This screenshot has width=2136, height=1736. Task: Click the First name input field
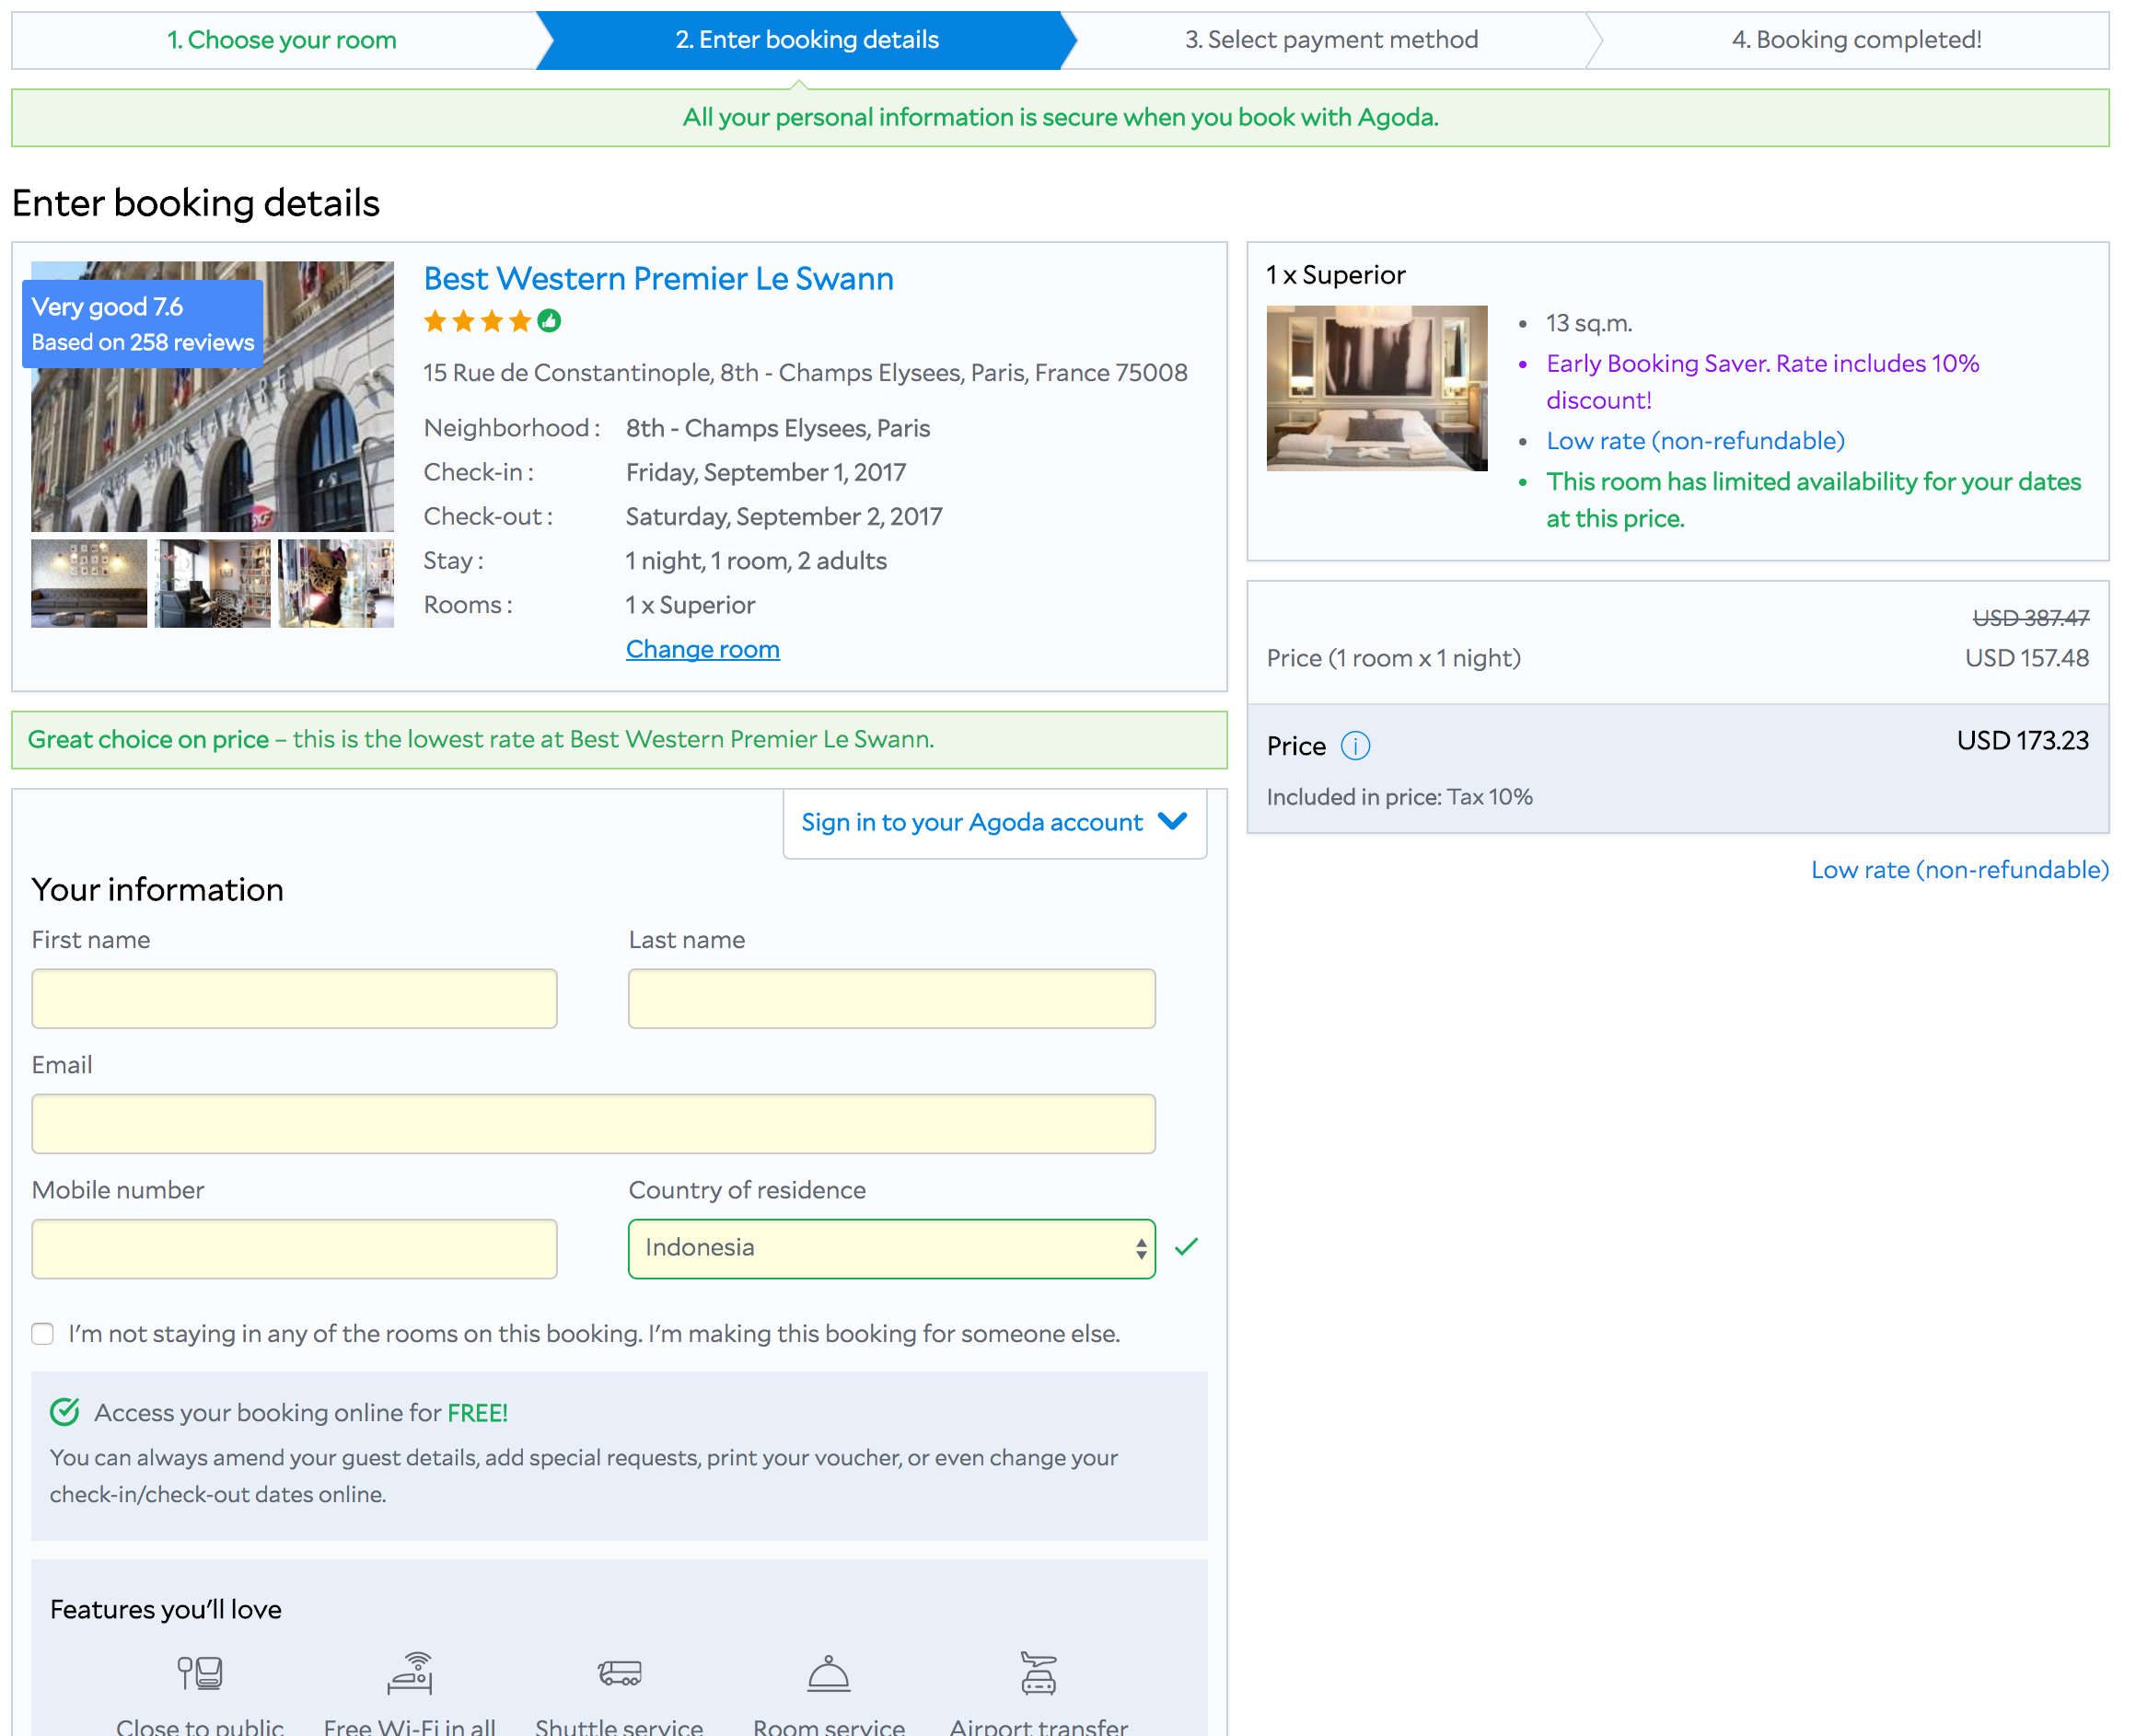pos(294,998)
